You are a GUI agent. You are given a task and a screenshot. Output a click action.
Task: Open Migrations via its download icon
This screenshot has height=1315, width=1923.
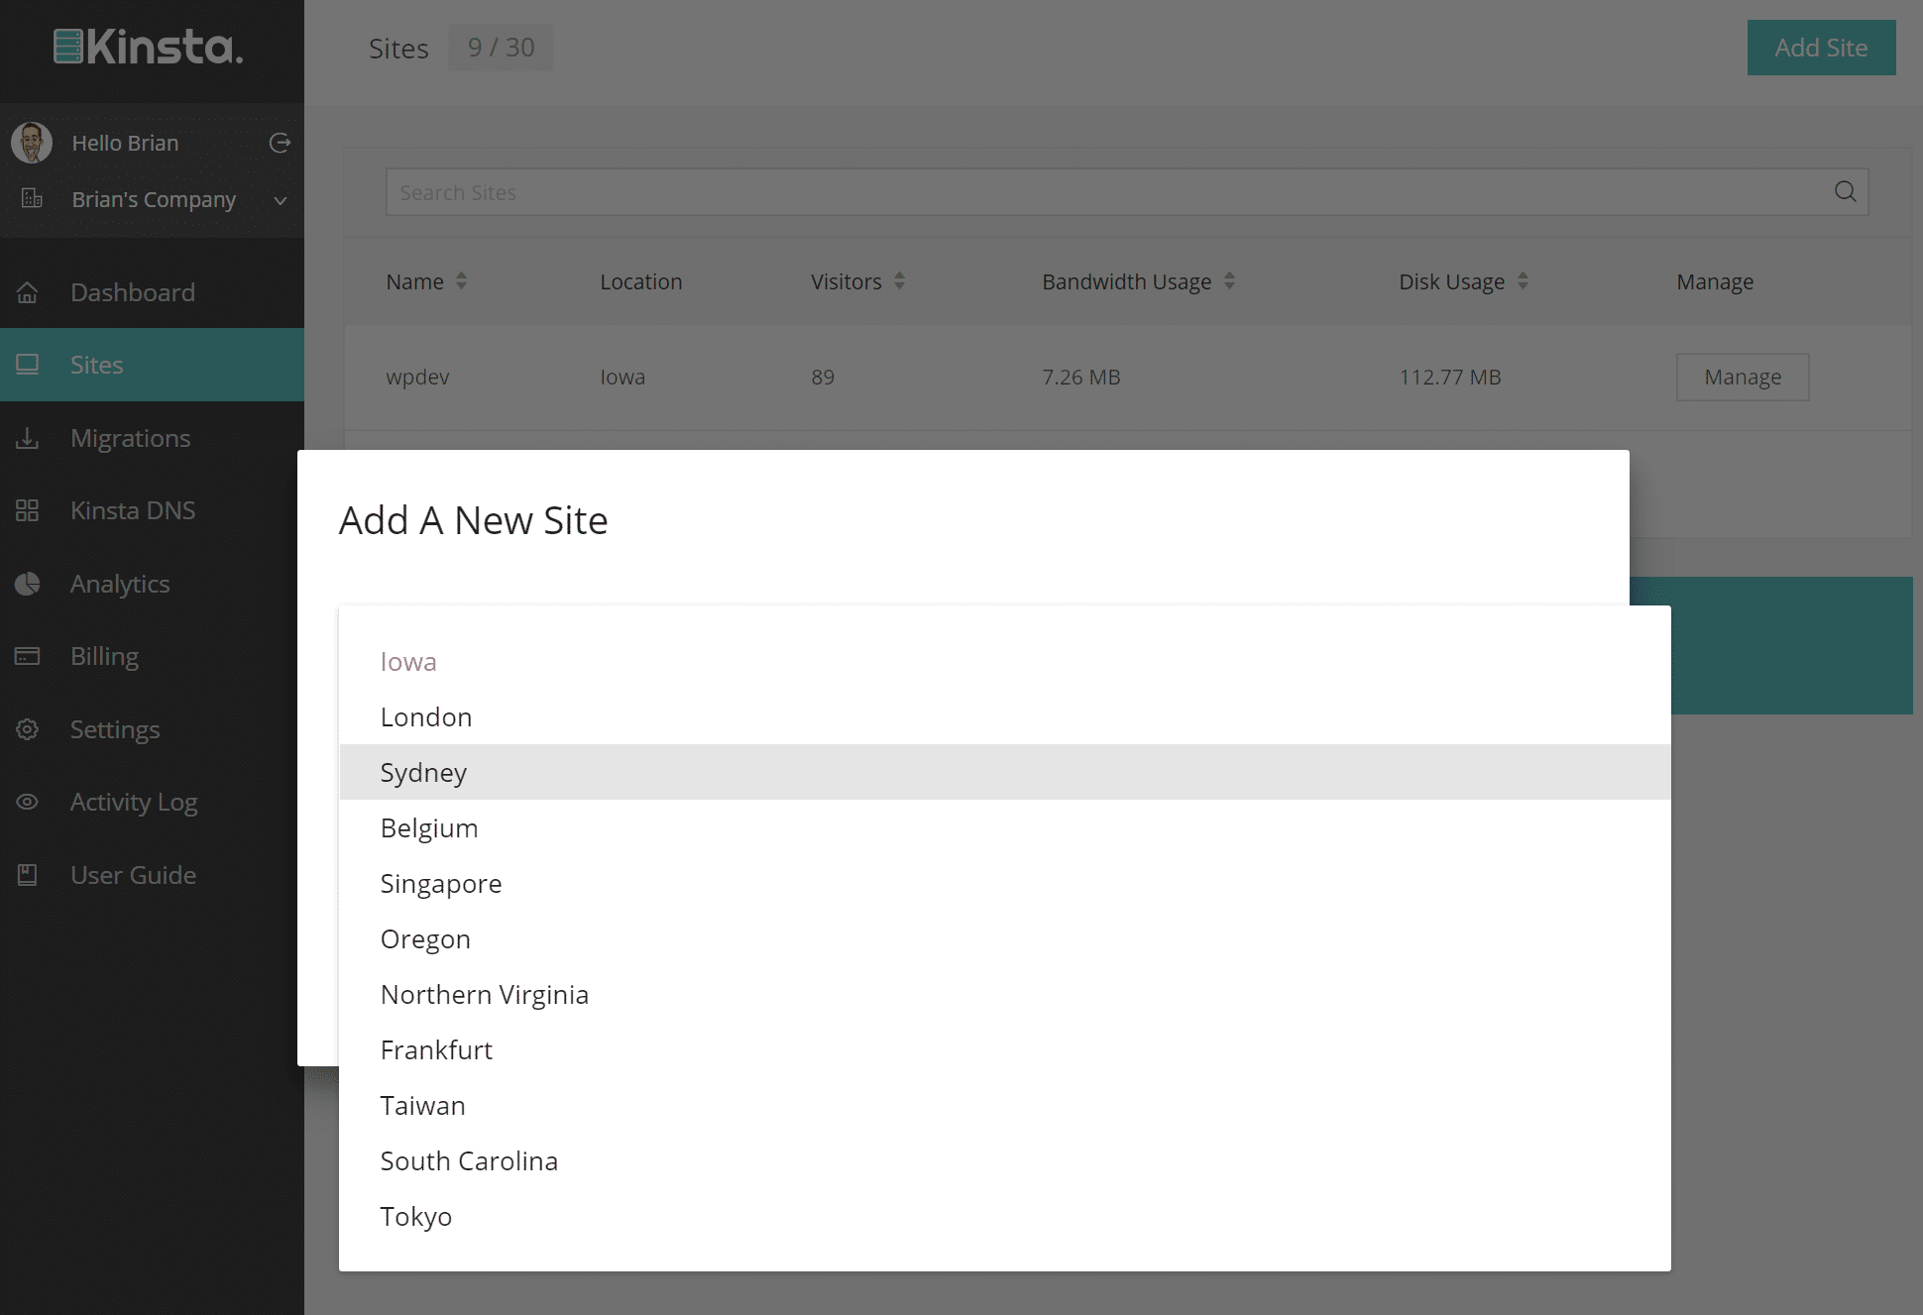pyautogui.click(x=28, y=438)
